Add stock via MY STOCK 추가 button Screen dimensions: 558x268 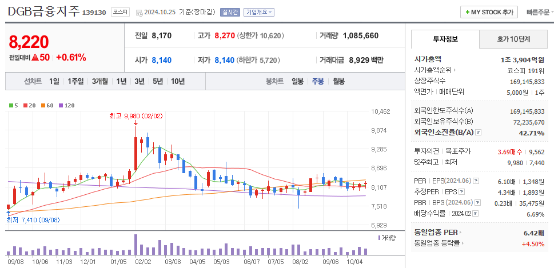tap(489, 12)
